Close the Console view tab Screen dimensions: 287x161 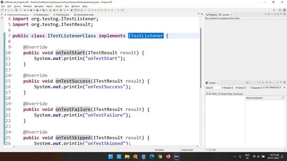point(231,15)
